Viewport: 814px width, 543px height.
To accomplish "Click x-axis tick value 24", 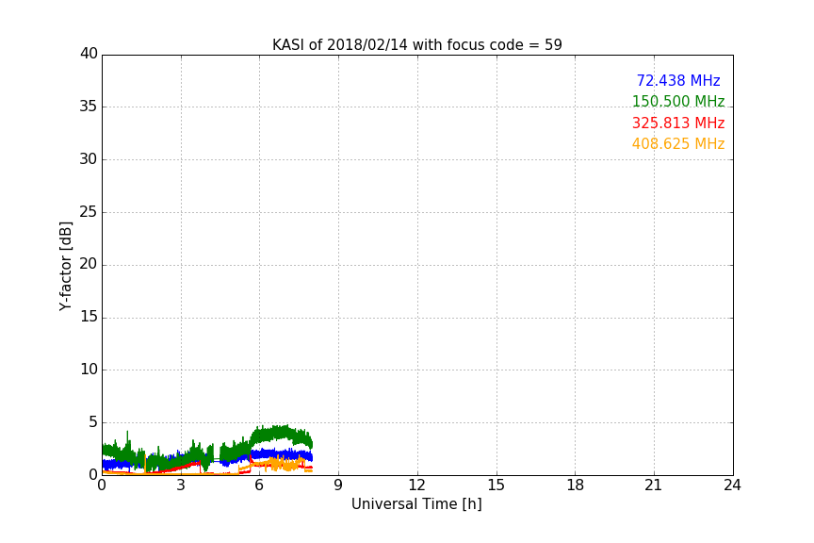I will (732, 485).
